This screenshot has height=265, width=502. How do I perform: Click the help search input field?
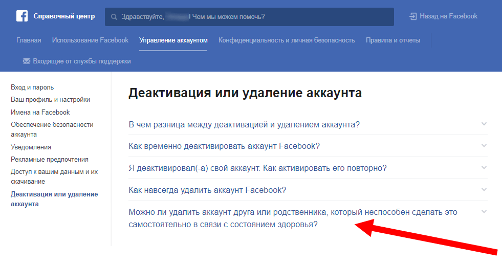(x=256, y=17)
